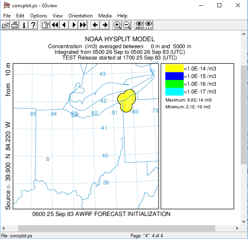Click the source star marker on the map

pos(48,159)
